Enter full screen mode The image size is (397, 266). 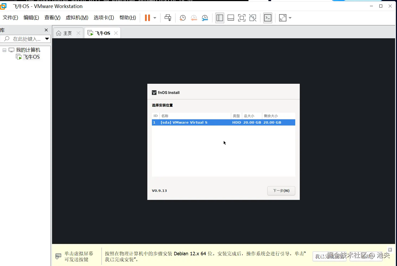tap(242, 18)
